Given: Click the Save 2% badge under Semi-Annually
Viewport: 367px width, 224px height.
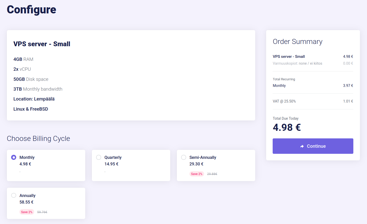Looking at the screenshot, I should coord(197,174).
